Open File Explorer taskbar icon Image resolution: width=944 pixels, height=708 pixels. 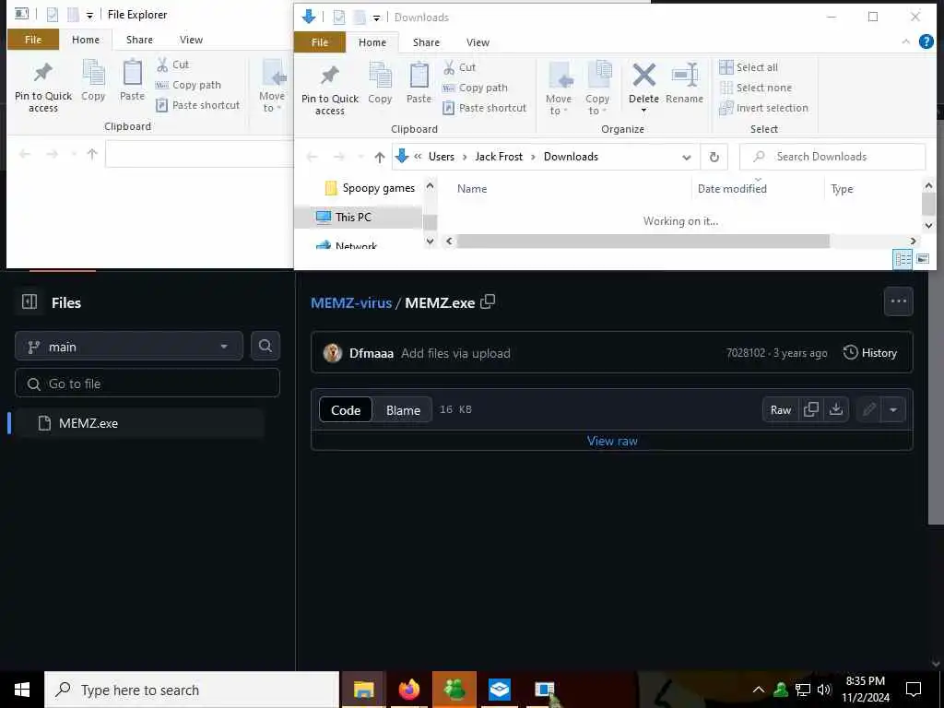[x=363, y=690]
